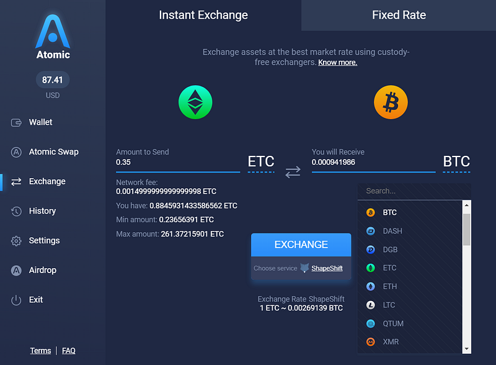Click the Min amount value
This screenshot has height=365, width=496.
point(187,220)
